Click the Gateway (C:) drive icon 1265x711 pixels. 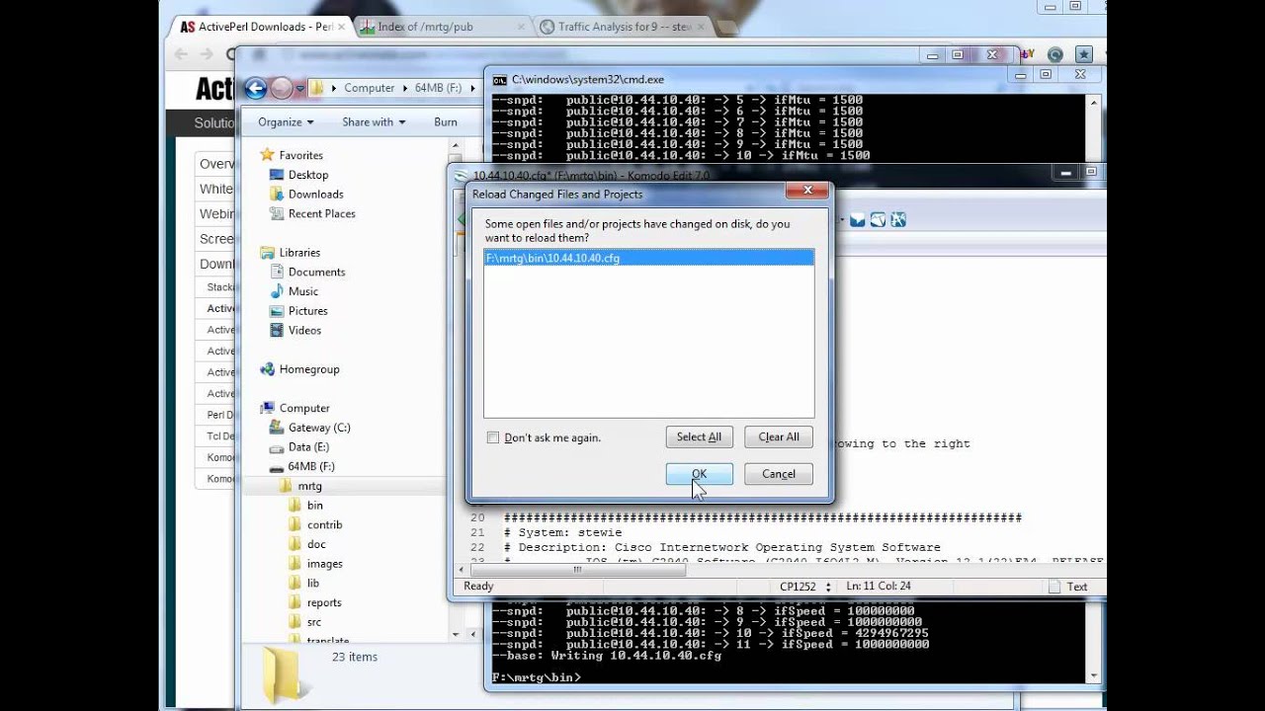(277, 428)
